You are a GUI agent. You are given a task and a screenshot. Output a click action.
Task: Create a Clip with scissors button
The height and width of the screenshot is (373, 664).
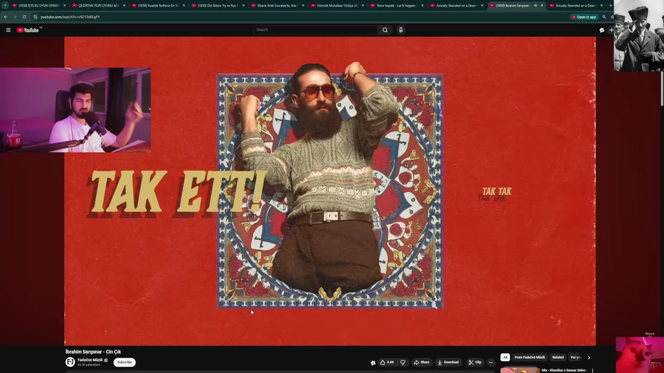pos(475,362)
